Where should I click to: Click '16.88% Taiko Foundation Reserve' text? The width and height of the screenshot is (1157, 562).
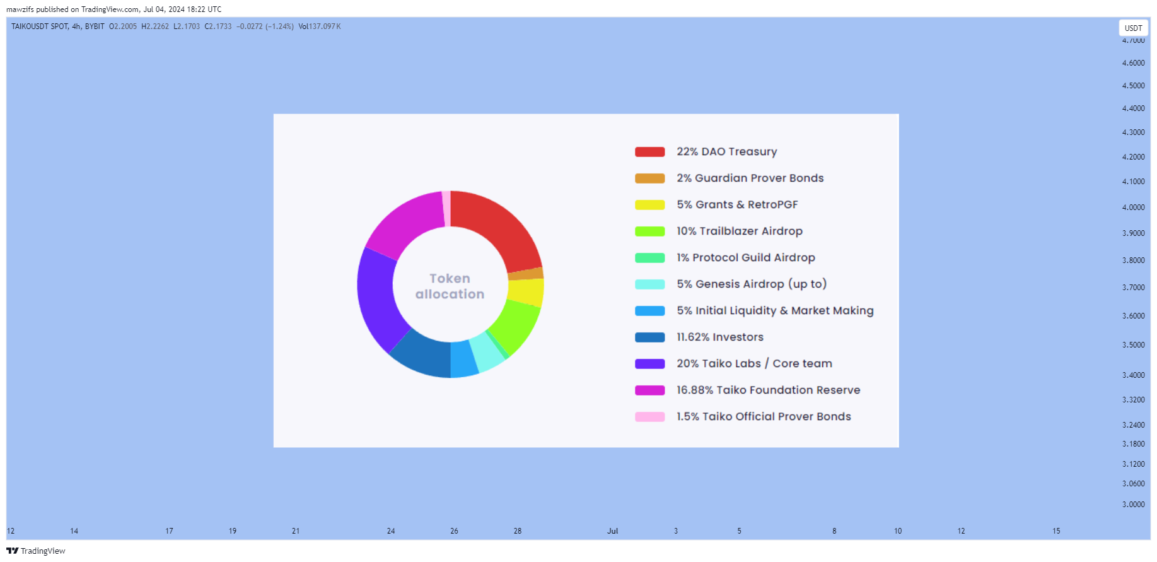768,390
